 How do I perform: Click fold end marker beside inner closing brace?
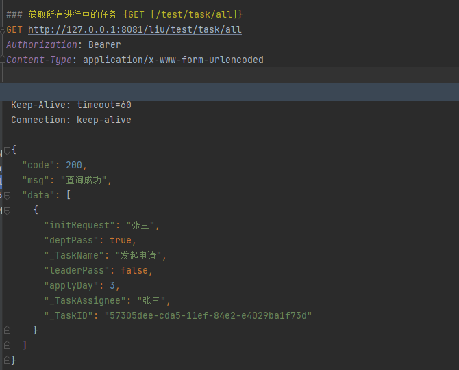point(7,330)
